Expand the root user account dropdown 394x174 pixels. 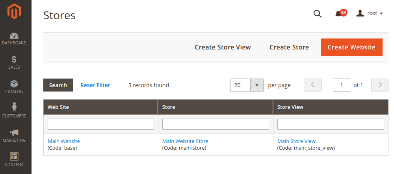[x=370, y=13]
